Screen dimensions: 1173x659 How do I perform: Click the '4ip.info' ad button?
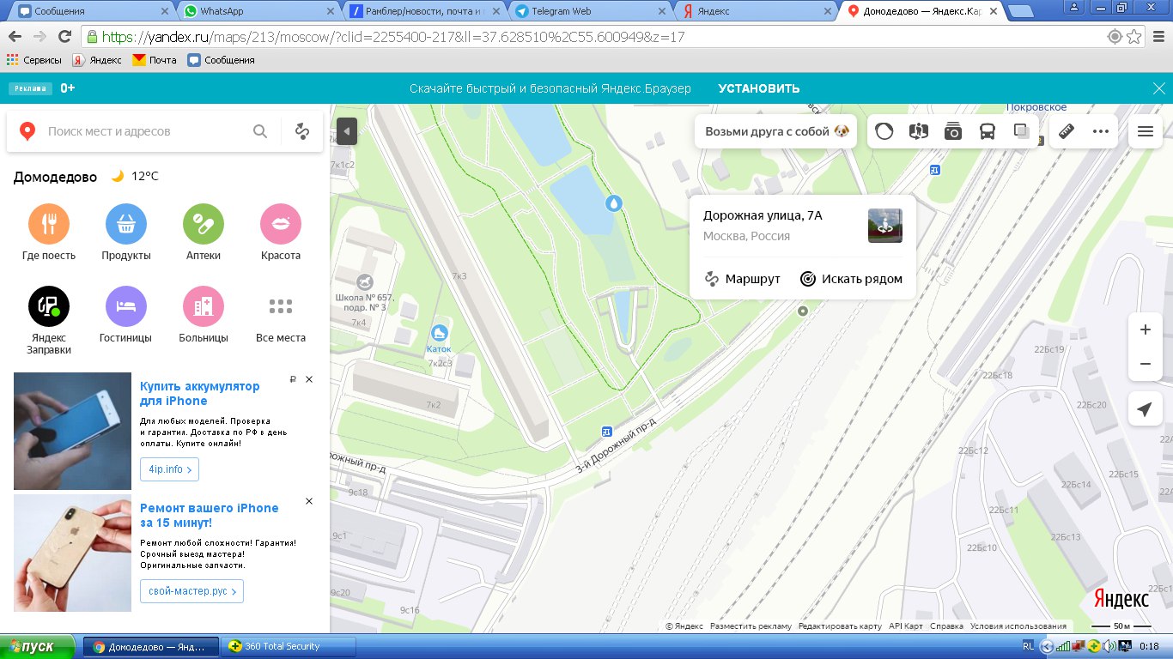[170, 469]
